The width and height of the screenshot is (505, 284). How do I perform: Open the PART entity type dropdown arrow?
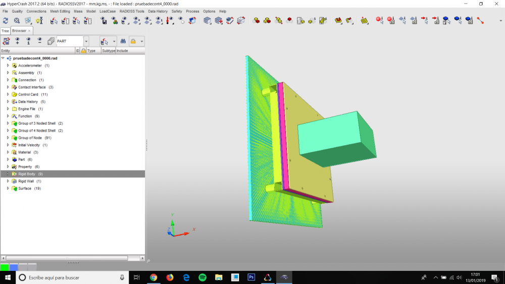point(86,41)
